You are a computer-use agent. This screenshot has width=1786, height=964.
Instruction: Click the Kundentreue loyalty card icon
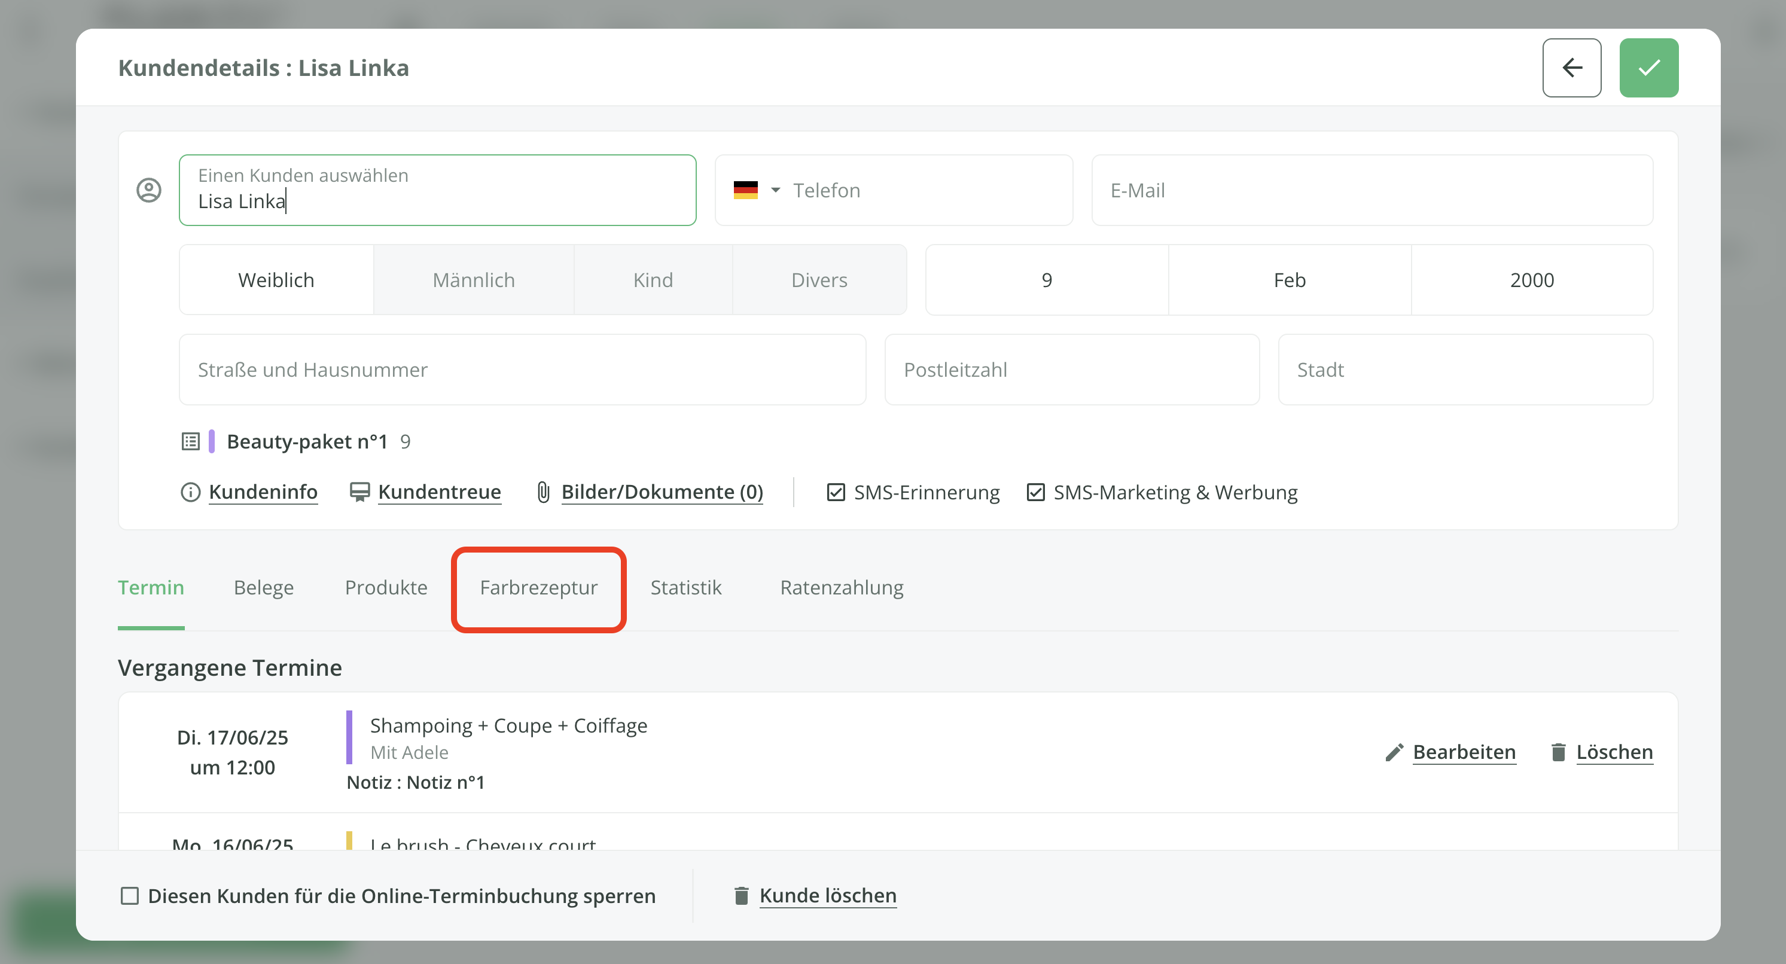tap(359, 492)
